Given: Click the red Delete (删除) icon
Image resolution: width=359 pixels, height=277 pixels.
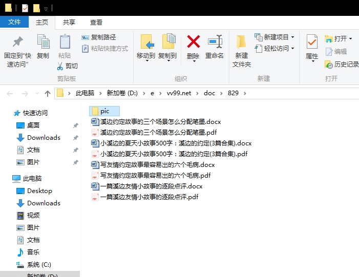Looking at the screenshot, I should pyautogui.click(x=193, y=41).
